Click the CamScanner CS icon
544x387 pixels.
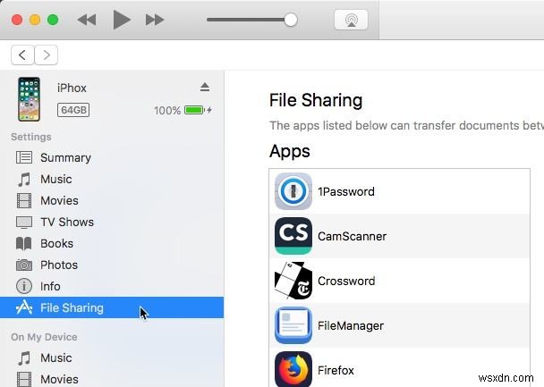pyautogui.click(x=293, y=236)
